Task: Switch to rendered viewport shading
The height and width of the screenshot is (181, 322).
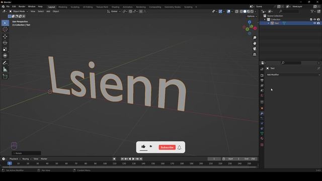Action: (x=252, y=12)
